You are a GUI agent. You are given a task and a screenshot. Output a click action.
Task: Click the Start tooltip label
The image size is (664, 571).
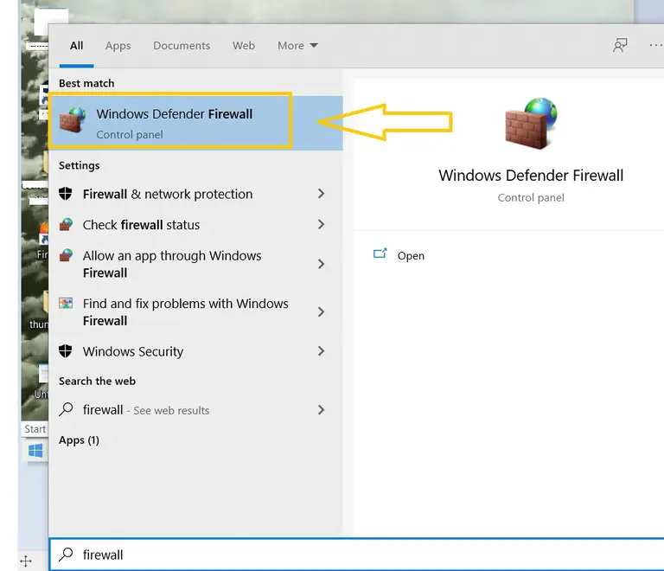pyautogui.click(x=35, y=429)
